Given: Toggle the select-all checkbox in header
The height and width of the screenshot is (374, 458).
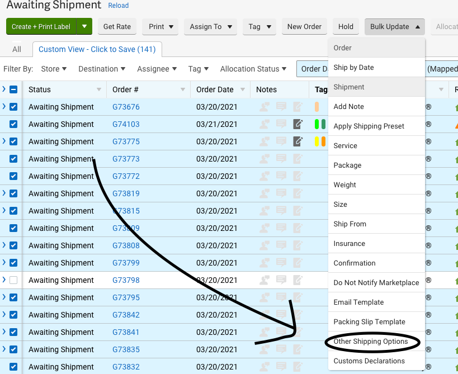Looking at the screenshot, I should (13, 89).
